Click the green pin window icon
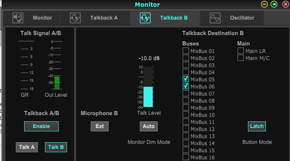 (274, 4)
